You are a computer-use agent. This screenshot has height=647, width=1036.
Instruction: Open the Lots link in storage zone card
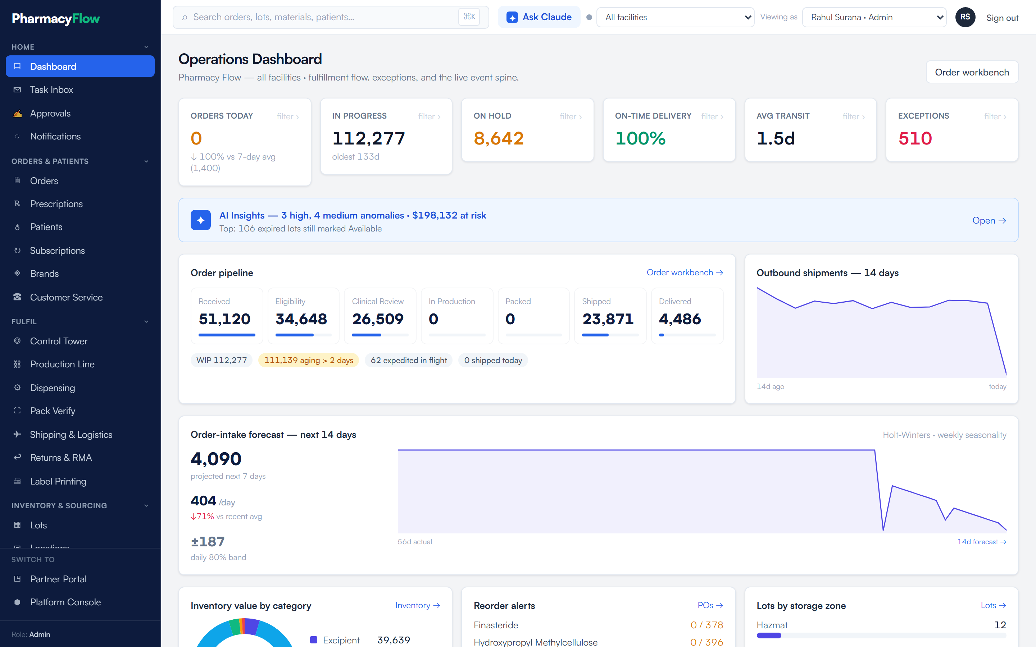tap(993, 606)
